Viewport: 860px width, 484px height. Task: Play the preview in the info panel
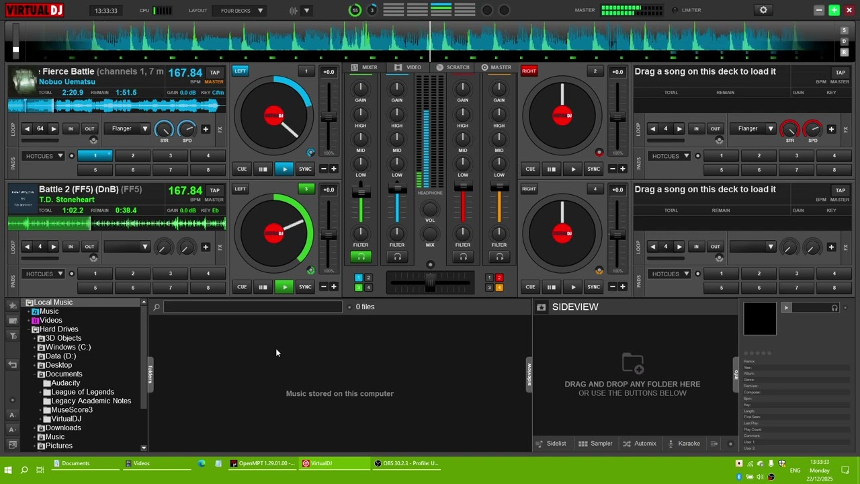786,308
